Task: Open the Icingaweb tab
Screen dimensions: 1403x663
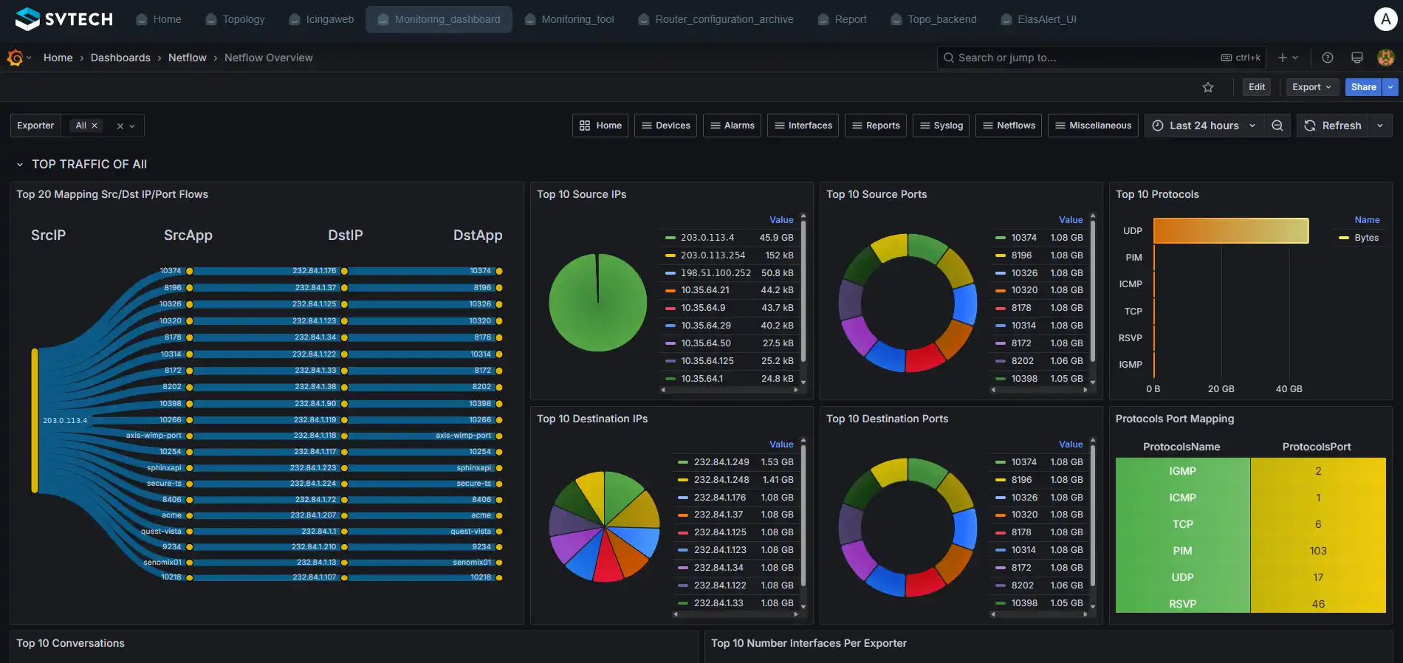Action: click(x=321, y=19)
